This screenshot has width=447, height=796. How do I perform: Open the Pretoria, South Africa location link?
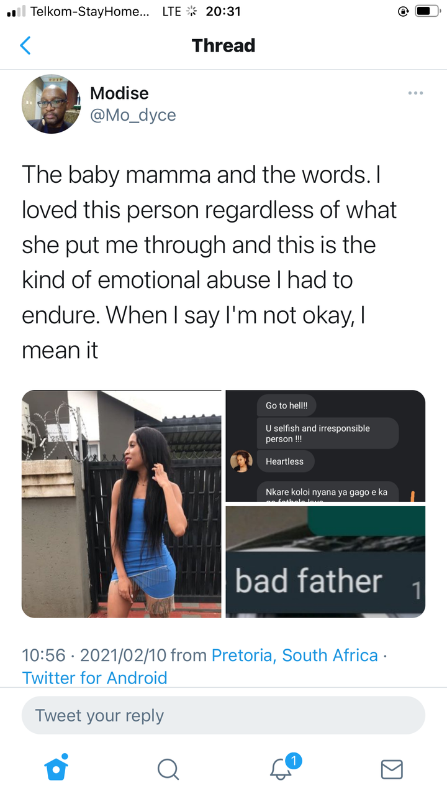[295, 655]
